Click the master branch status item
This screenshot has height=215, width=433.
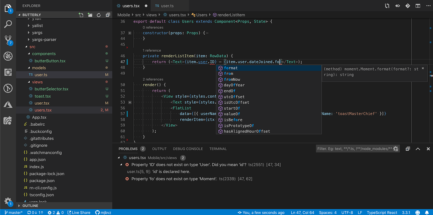(13, 213)
